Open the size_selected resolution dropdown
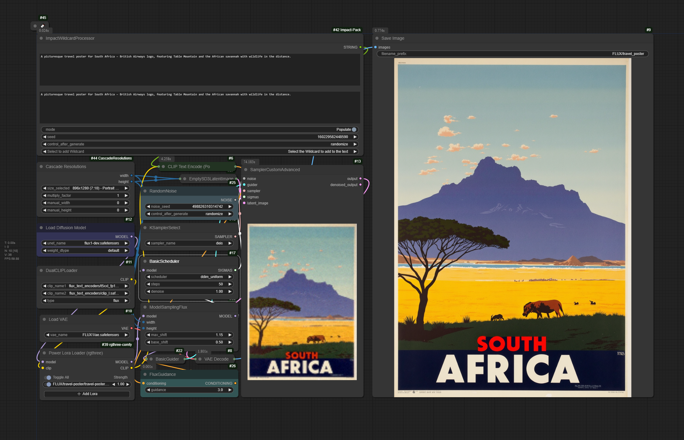The image size is (684, 440). 85,188
